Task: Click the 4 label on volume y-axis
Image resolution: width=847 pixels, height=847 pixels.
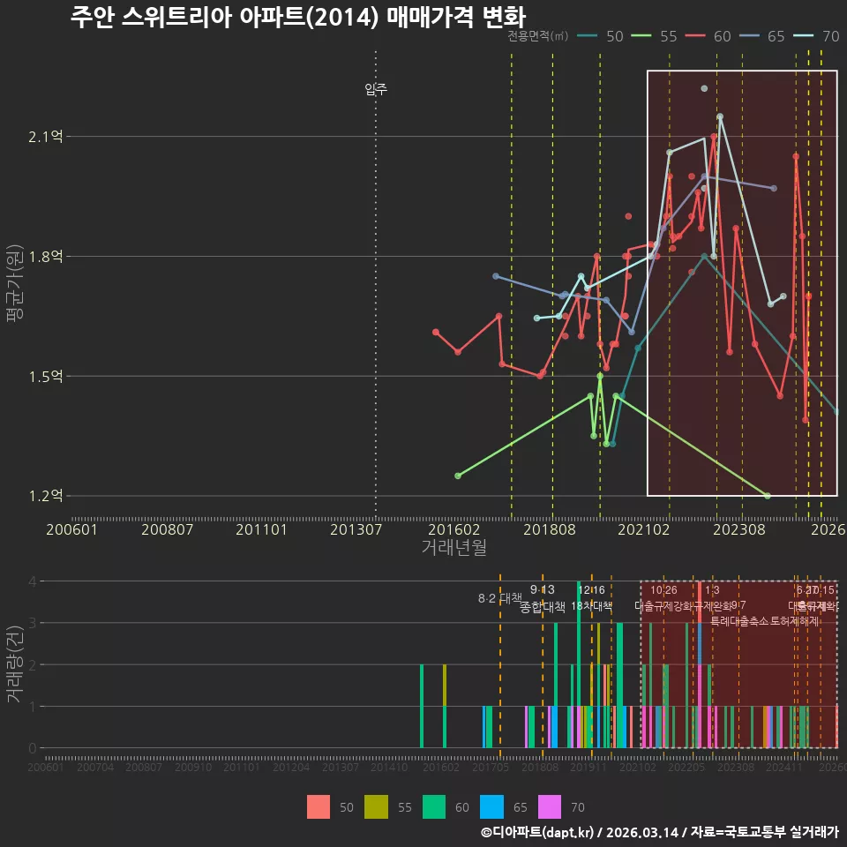Action: point(33,581)
